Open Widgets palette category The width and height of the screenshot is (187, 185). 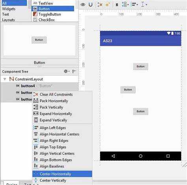point(9,9)
